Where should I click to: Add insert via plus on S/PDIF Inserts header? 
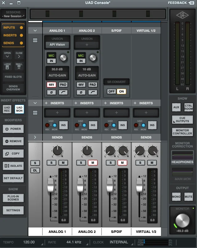105,103
